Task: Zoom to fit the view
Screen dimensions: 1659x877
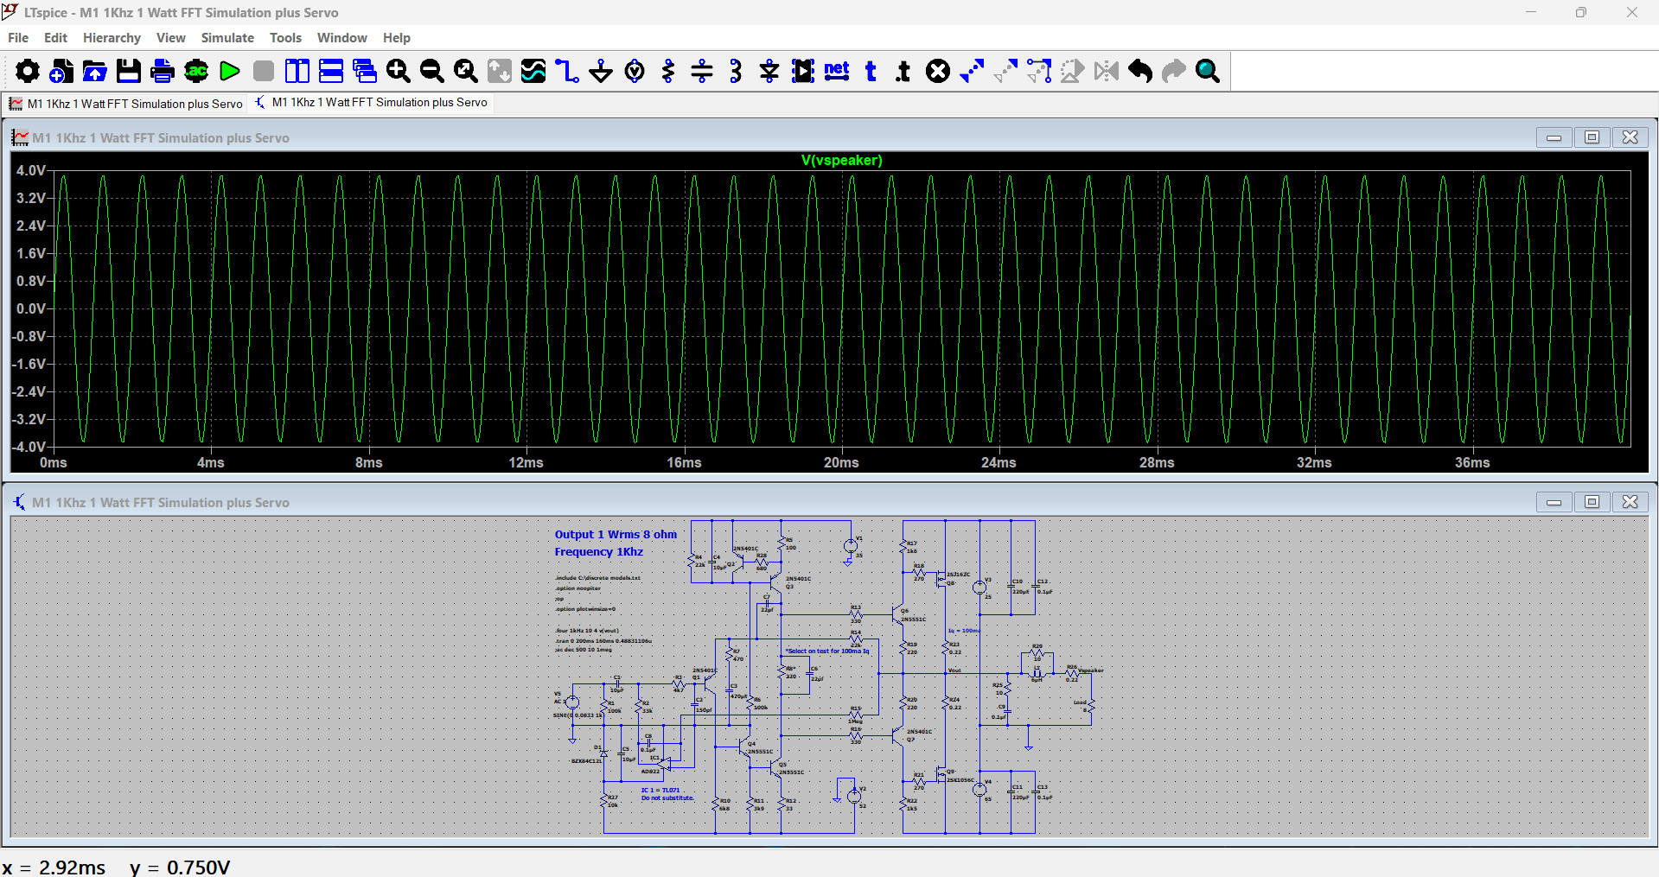Action: (466, 71)
